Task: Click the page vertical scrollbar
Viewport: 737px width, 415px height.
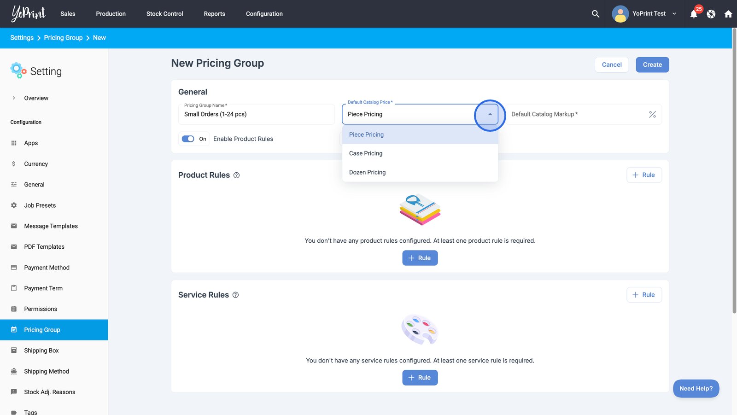Action: (734, 170)
